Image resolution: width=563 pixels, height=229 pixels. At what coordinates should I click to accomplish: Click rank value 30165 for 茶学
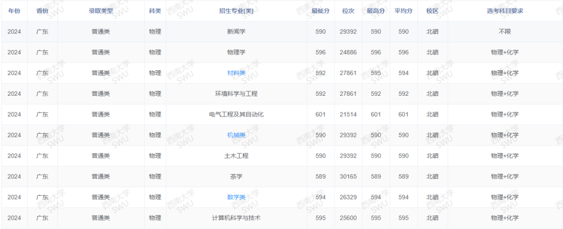click(x=348, y=176)
